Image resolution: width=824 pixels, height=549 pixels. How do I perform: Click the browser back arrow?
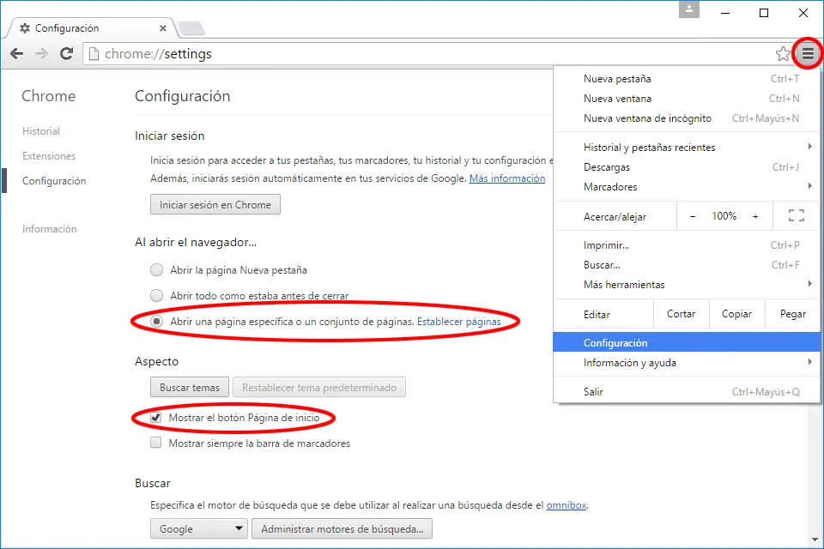(x=16, y=54)
